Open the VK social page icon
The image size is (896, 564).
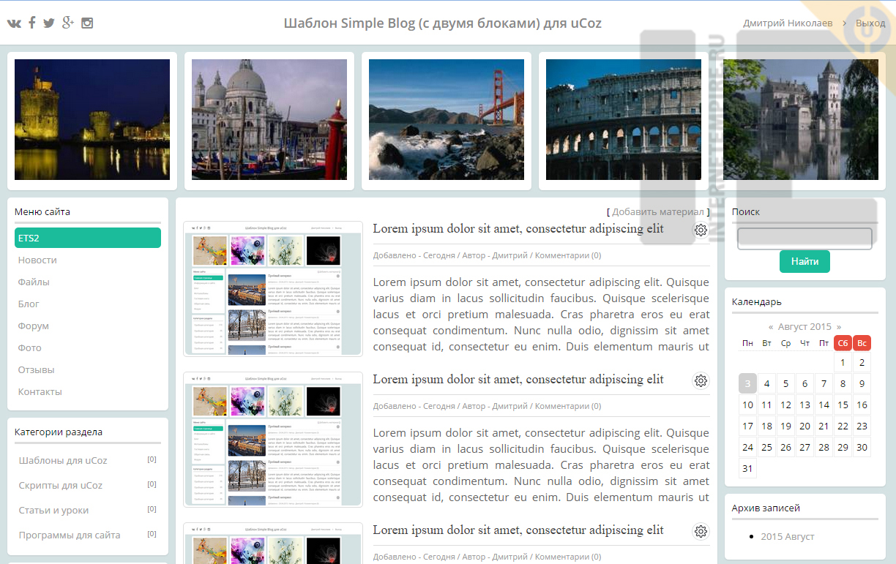(14, 23)
